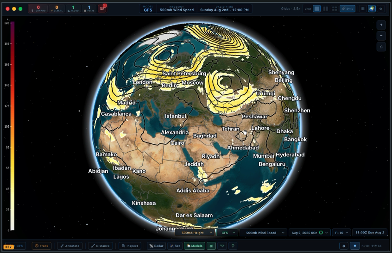The image size is (392, 253).
Task: Select the Inspect tool
Action: [x=130, y=246]
